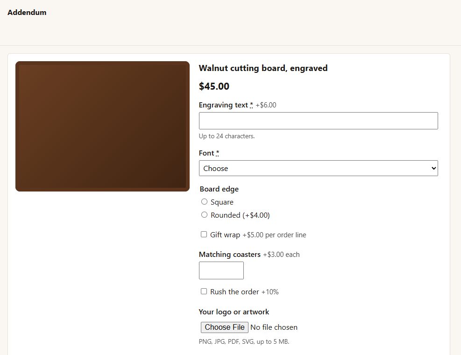Image resolution: width=461 pixels, height=355 pixels.
Task: Click the Matching coasters quantity field
Action: click(x=221, y=270)
